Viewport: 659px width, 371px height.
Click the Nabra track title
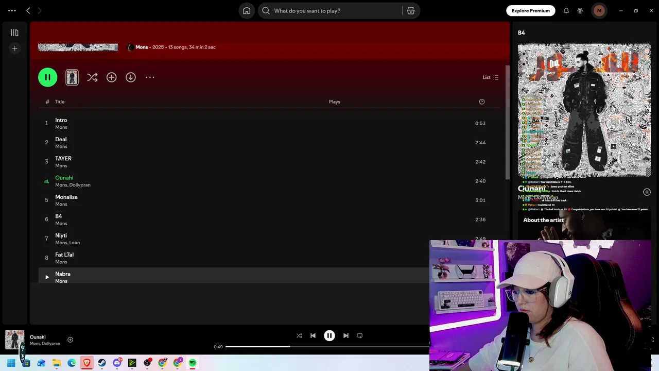(63, 274)
